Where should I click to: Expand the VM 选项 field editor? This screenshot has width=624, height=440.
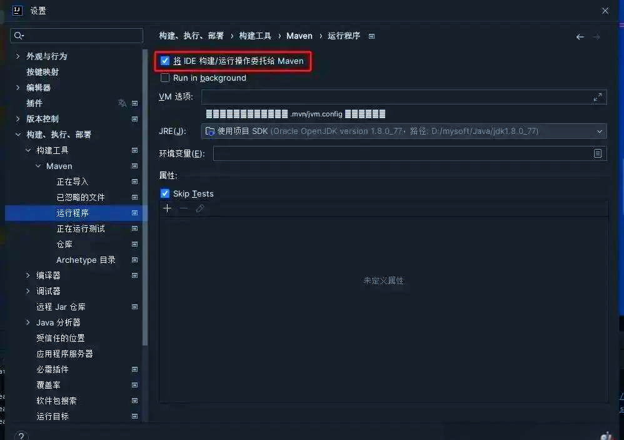coord(597,97)
